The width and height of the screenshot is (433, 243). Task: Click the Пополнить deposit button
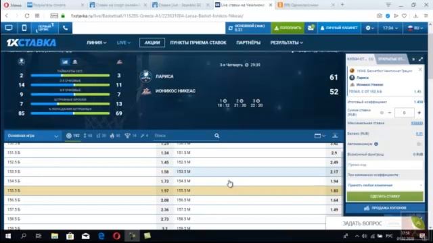click(288, 28)
